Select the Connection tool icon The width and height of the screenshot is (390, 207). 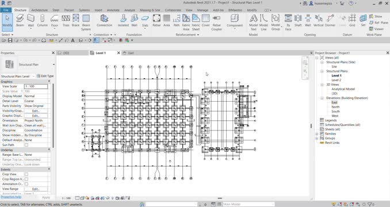[x=105, y=21]
